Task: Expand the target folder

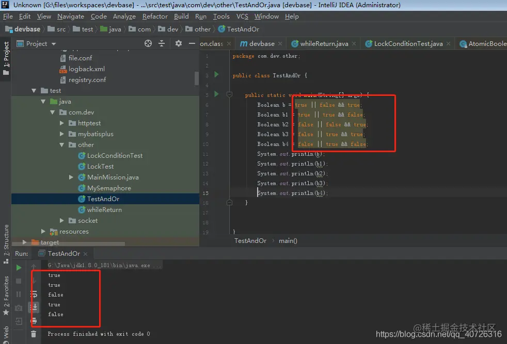Action: click(x=25, y=242)
